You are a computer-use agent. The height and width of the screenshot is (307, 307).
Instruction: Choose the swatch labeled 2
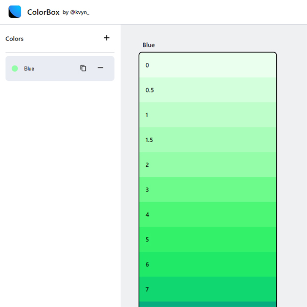tap(208, 165)
